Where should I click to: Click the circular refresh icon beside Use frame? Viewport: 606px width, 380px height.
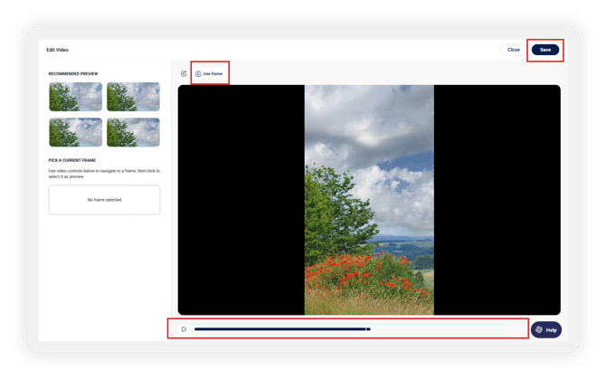[184, 73]
